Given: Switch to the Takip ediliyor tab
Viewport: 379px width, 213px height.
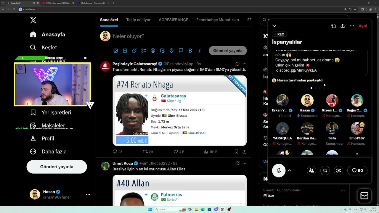Looking at the screenshot, I should pos(138,20).
